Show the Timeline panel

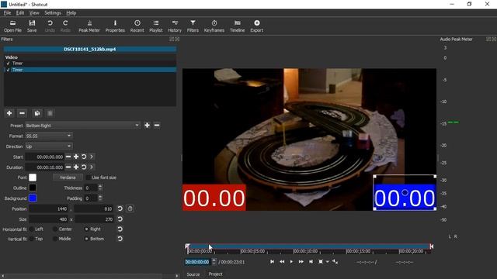click(x=237, y=26)
